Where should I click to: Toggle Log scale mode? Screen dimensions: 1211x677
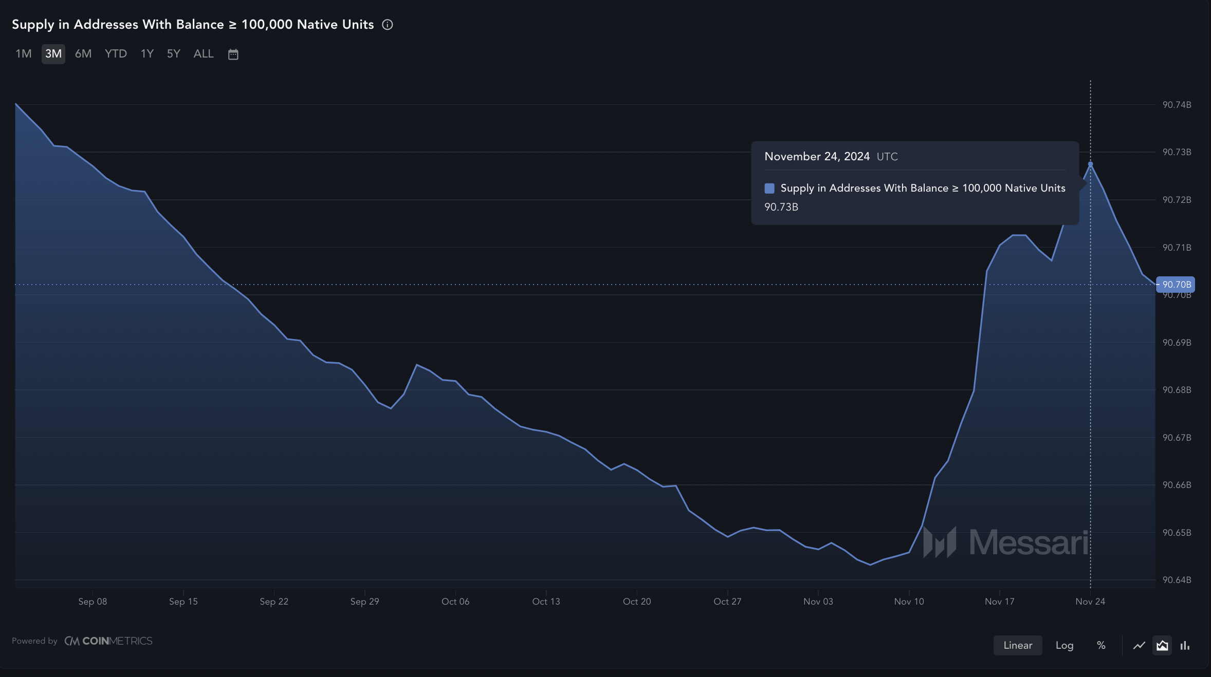click(1065, 645)
